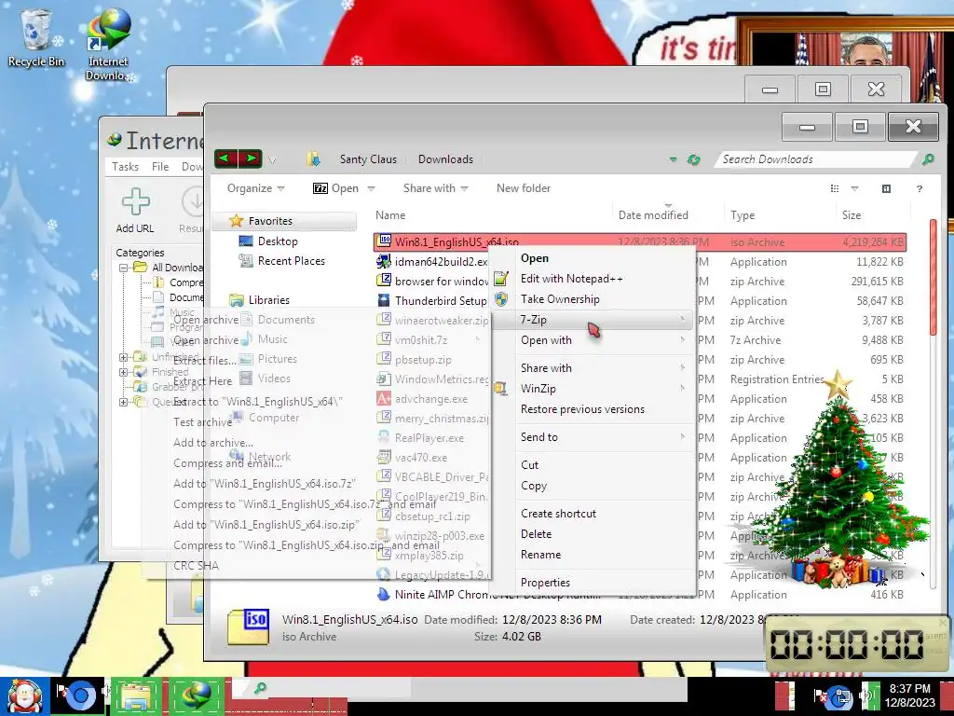Open the recent pages dropdown beside nav arrows
The width and height of the screenshot is (954, 716).
[x=273, y=160]
